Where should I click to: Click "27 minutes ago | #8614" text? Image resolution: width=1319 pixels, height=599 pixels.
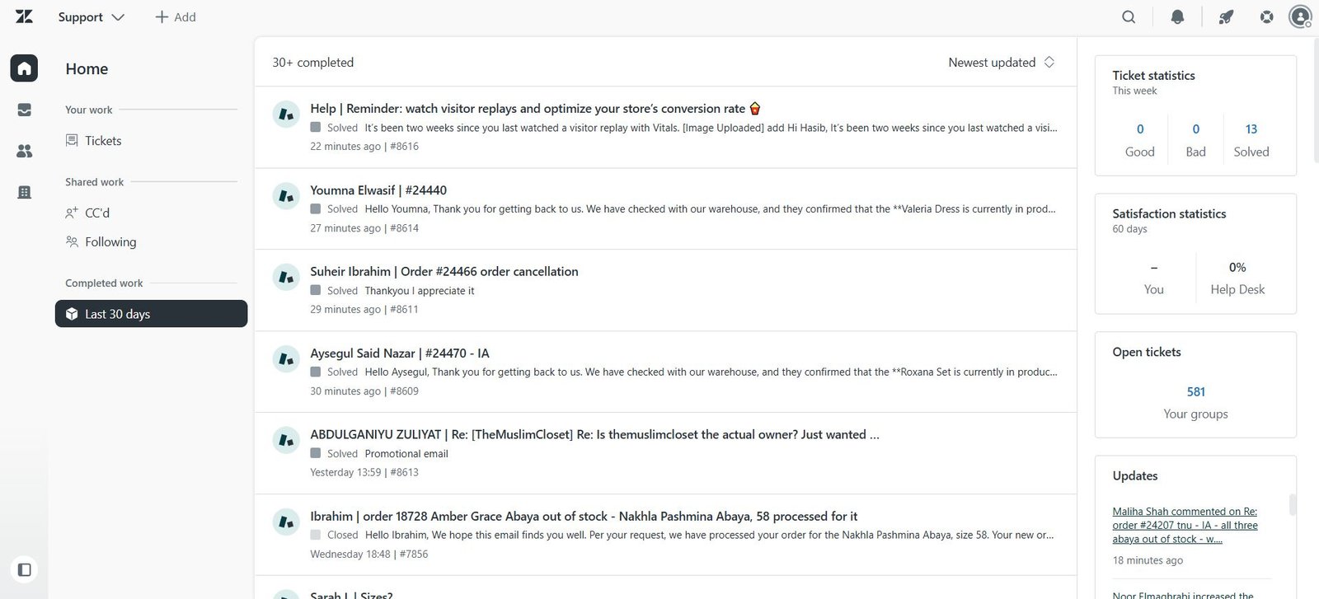pos(364,228)
